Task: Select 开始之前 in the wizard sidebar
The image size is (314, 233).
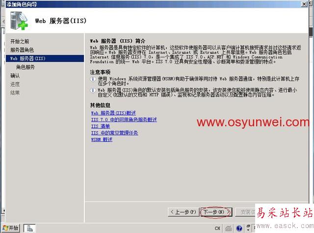Action: pyautogui.click(x=20, y=42)
